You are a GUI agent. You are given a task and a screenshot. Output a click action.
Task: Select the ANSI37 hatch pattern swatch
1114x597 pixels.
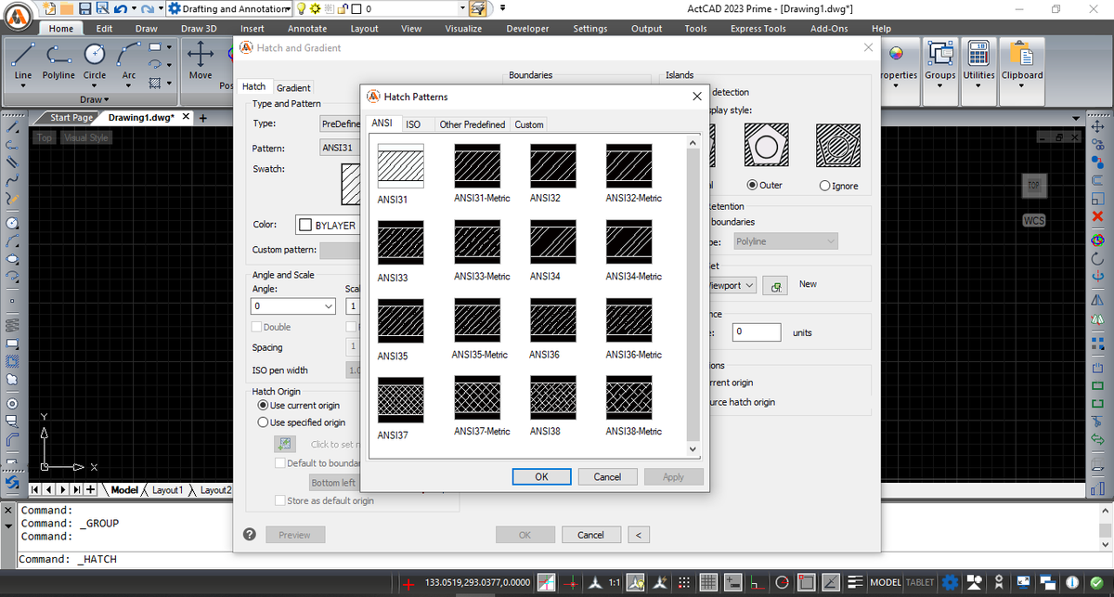(400, 400)
